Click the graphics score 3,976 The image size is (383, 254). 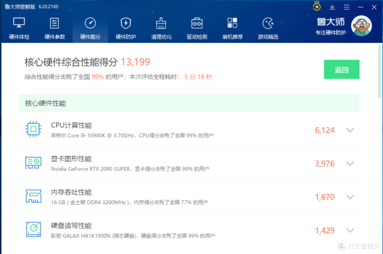tap(324, 164)
